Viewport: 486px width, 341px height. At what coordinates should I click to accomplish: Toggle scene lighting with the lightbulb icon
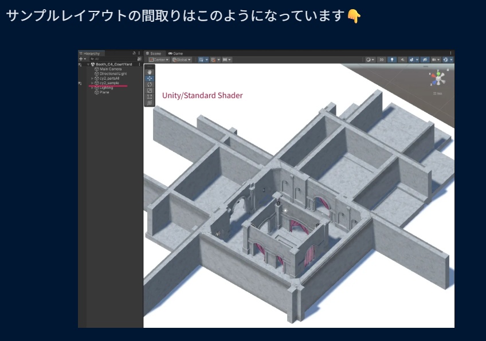(x=392, y=60)
